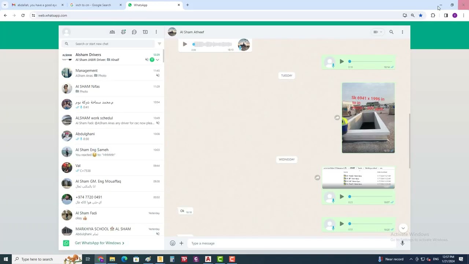Open the Chrome three-dot menu
Screen dimensions: 469x264
[x=464, y=15]
